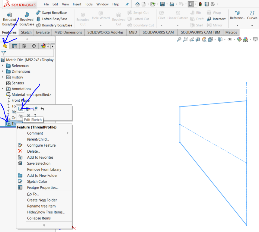Toggle the menu bar pin icon
This screenshot has height=232, width=259.
(127, 4)
